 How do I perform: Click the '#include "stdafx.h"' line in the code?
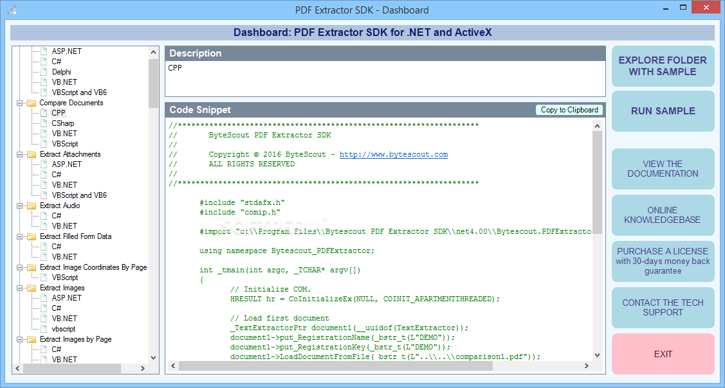242,202
